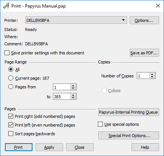This screenshot has height=156, width=164.
Task: Click the Close button
Action: coord(80,147)
